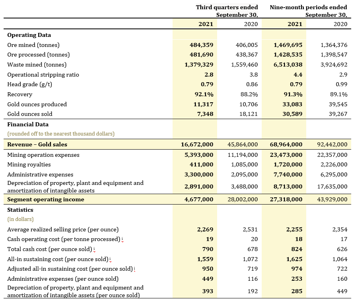Select 'Adjusted all-in sustaining cost (per ounce sold)' label
Screen dimensions: 354x302
coord(70,269)
